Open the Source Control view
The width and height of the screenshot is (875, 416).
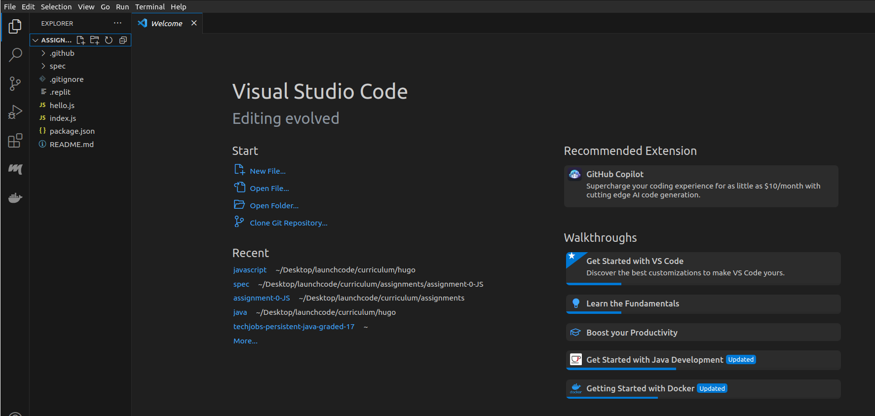[x=15, y=83]
